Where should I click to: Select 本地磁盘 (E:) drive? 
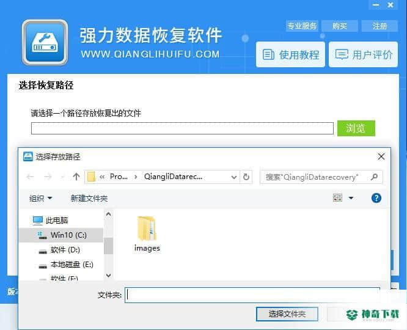[65, 265]
